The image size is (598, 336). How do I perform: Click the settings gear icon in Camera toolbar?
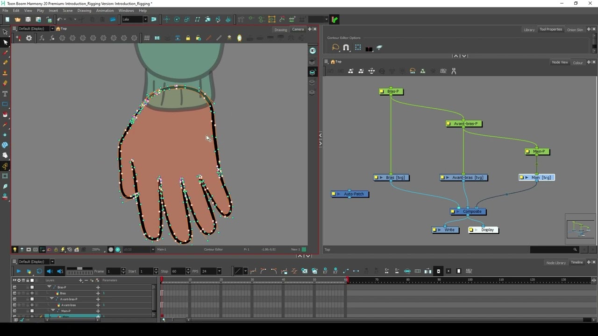point(29,38)
